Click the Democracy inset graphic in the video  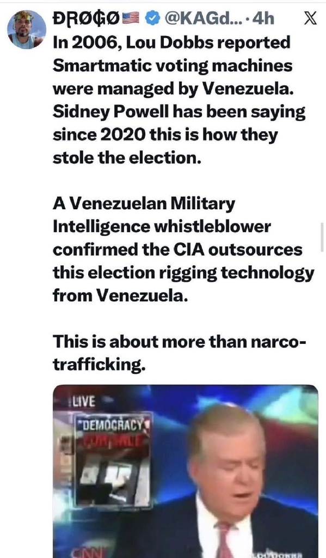point(112,460)
